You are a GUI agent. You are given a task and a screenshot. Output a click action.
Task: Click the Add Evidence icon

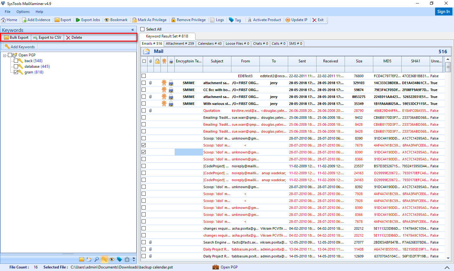coord(24,20)
